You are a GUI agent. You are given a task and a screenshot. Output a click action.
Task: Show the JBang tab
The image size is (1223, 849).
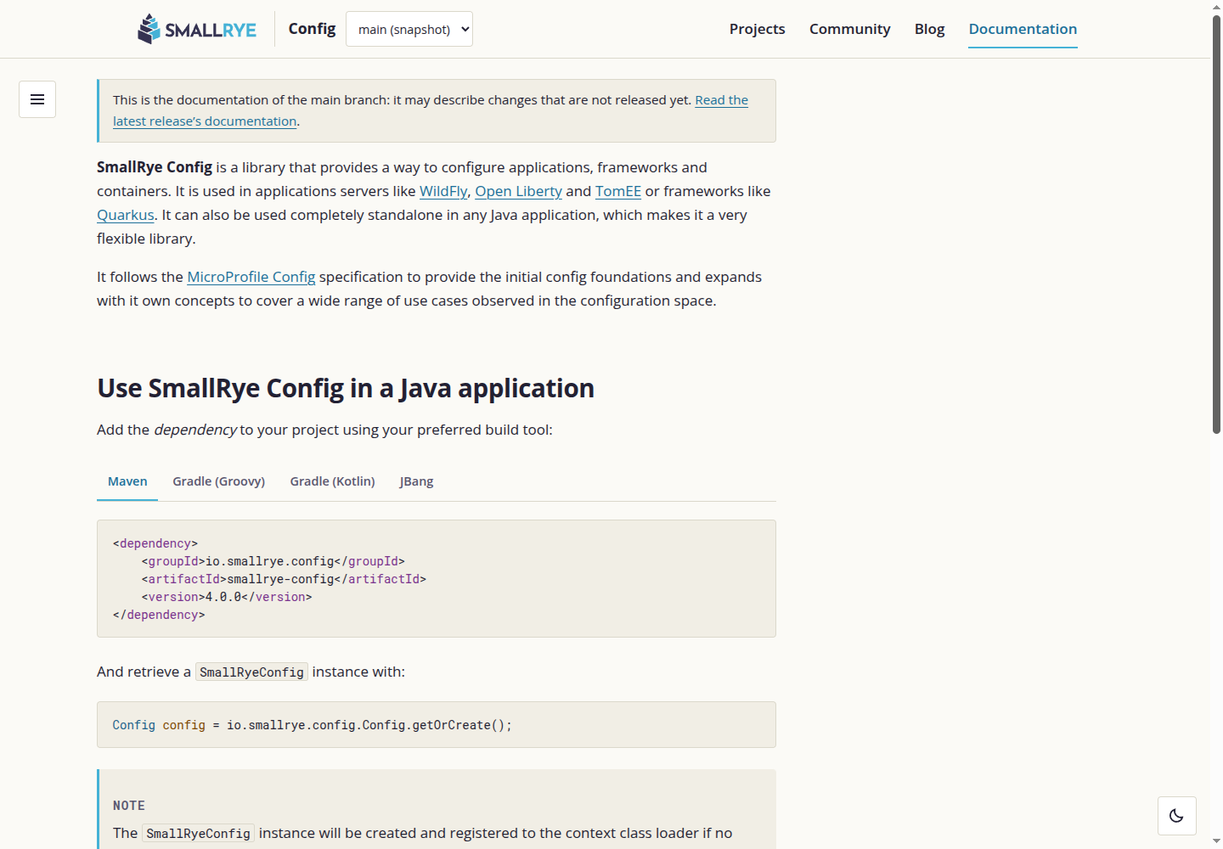coord(416,481)
